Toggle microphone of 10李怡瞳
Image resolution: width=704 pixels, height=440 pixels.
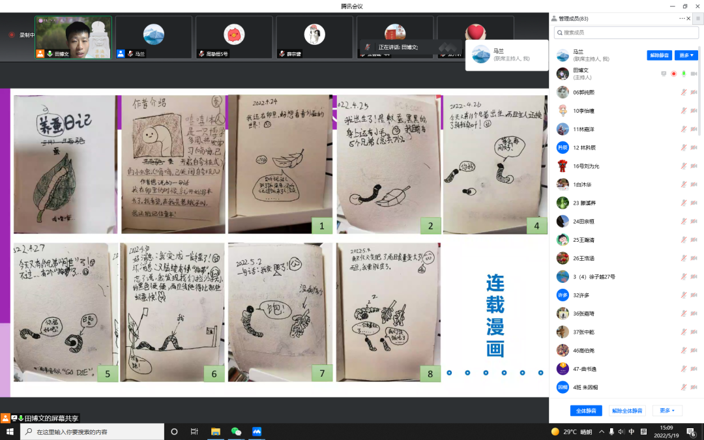pos(683,110)
